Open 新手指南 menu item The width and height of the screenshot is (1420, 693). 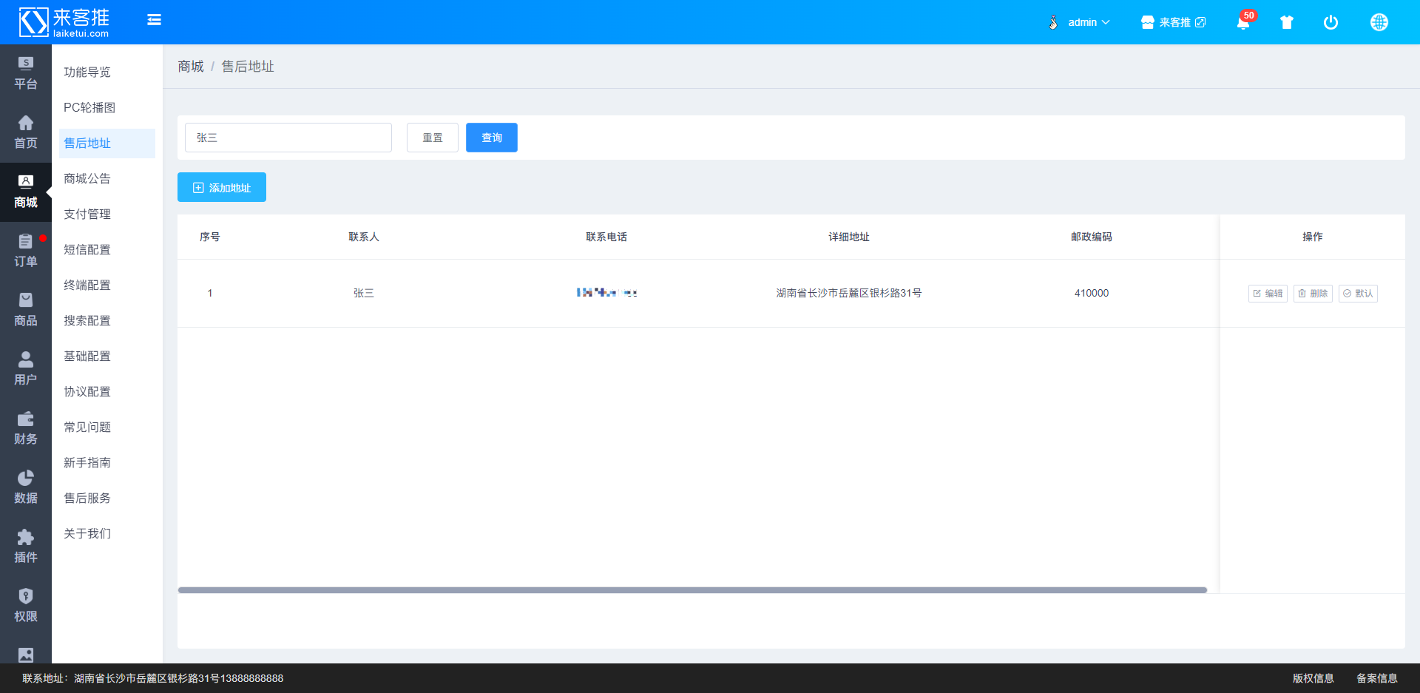107,462
